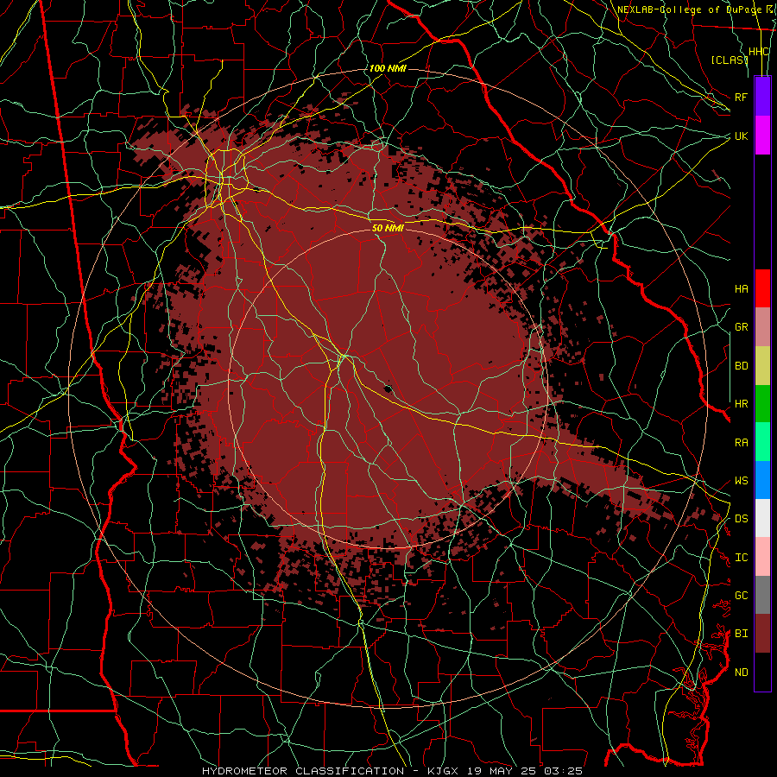
Task: Click the green HR legend swatch
Action: 762,403
